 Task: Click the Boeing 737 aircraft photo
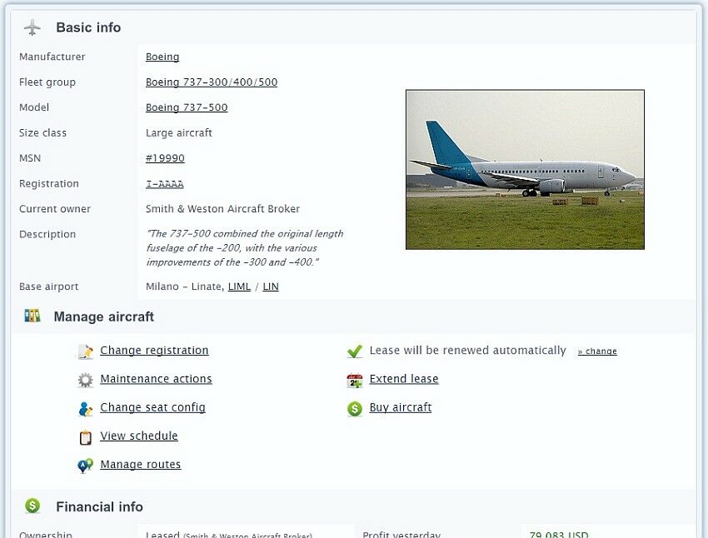click(525, 169)
